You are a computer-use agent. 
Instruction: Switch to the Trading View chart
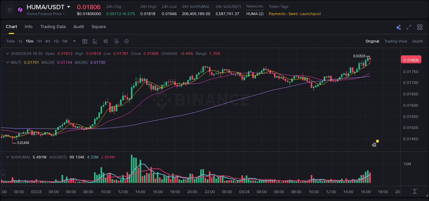[396, 41]
